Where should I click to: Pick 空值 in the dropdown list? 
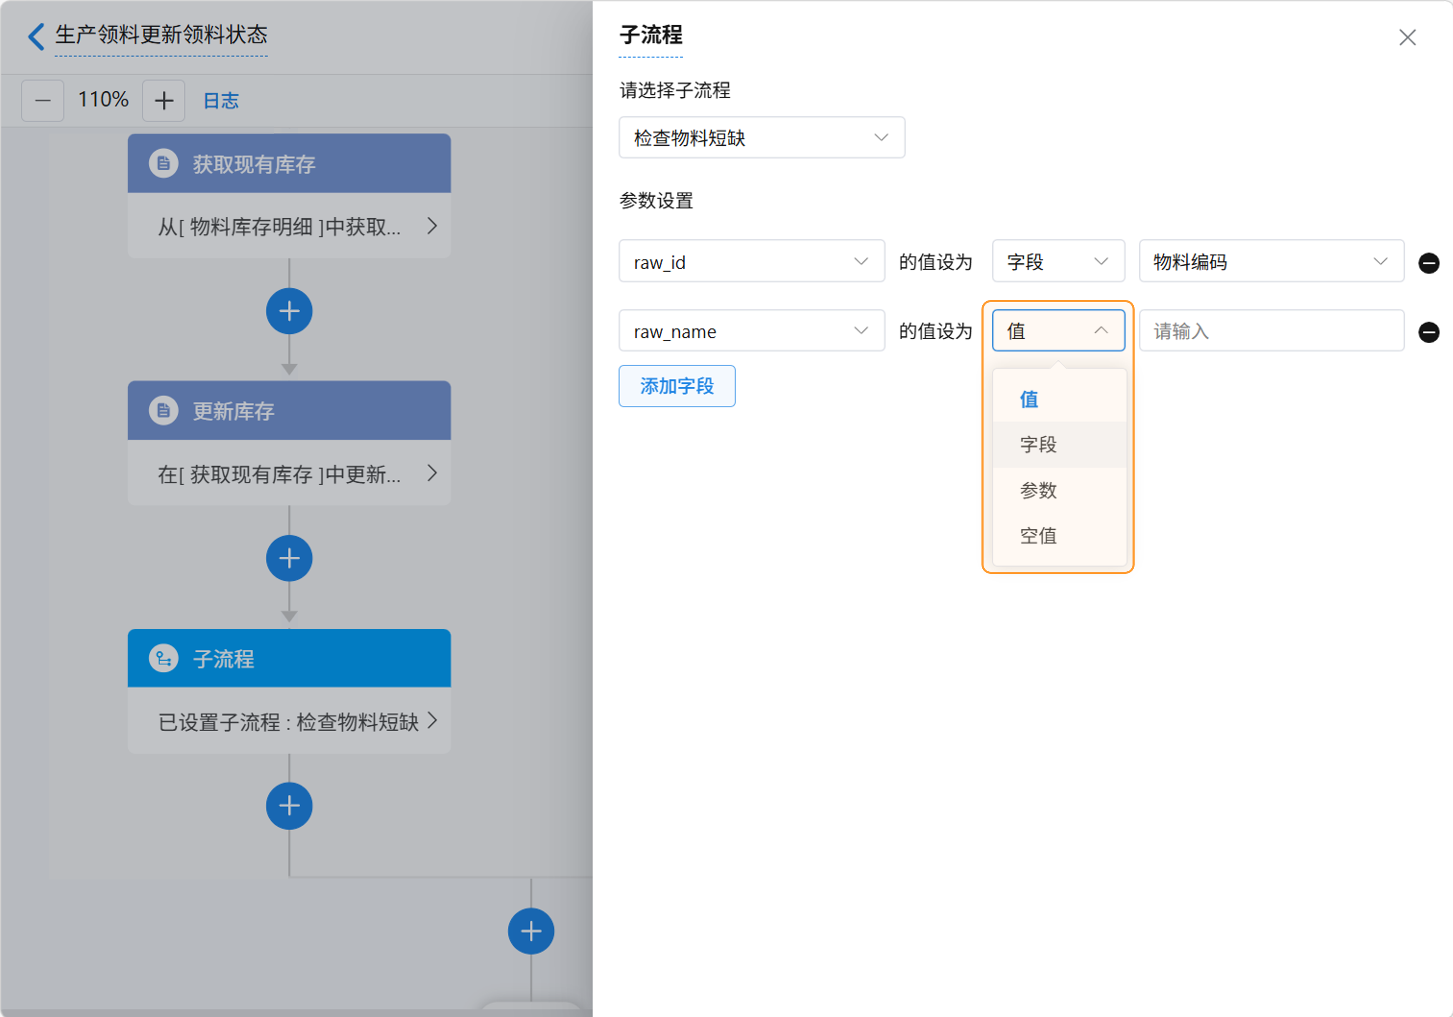pyautogui.click(x=1038, y=535)
